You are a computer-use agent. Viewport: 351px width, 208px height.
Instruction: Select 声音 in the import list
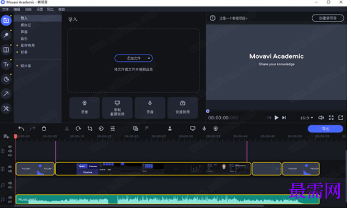click(x=38, y=32)
